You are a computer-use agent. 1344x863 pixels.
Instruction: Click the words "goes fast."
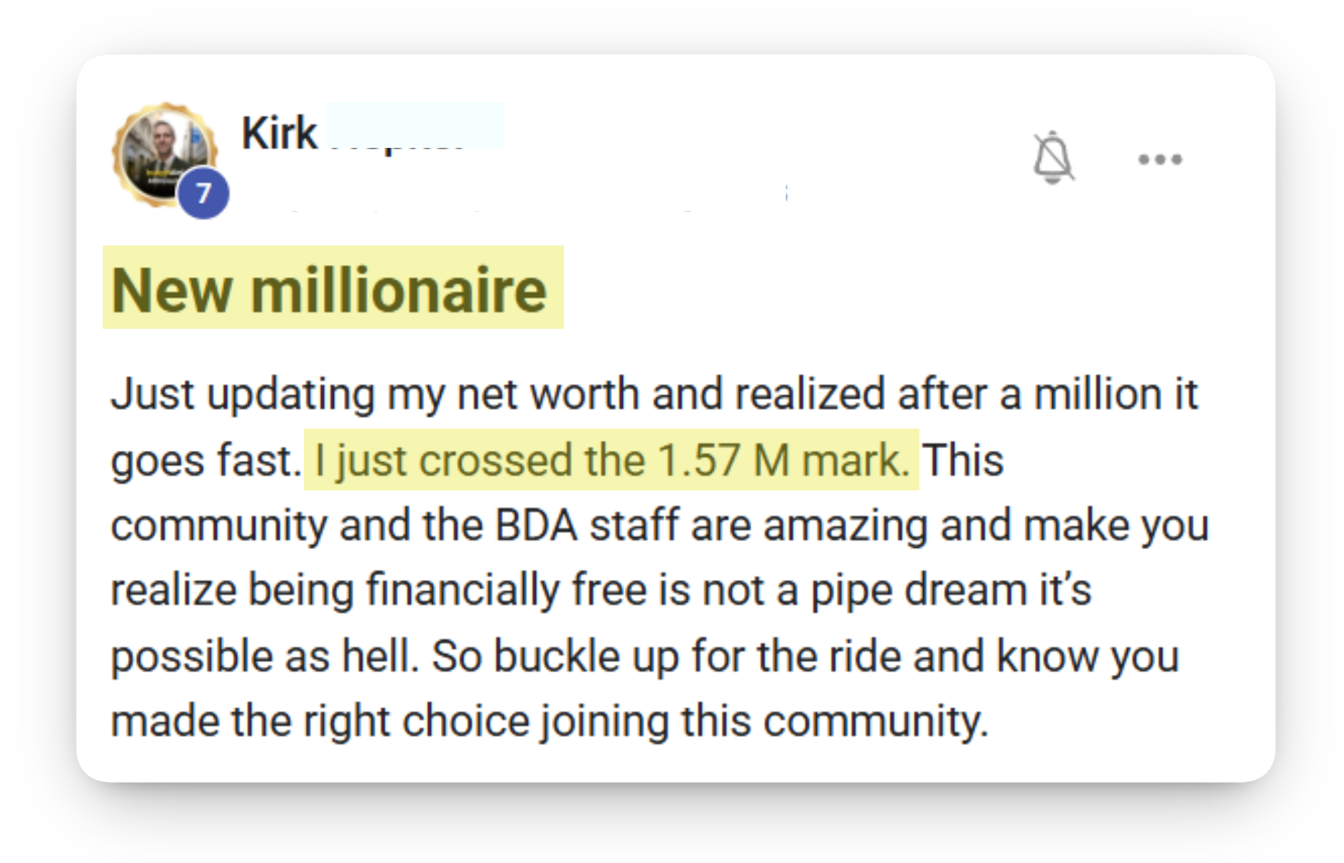[x=205, y=460]
